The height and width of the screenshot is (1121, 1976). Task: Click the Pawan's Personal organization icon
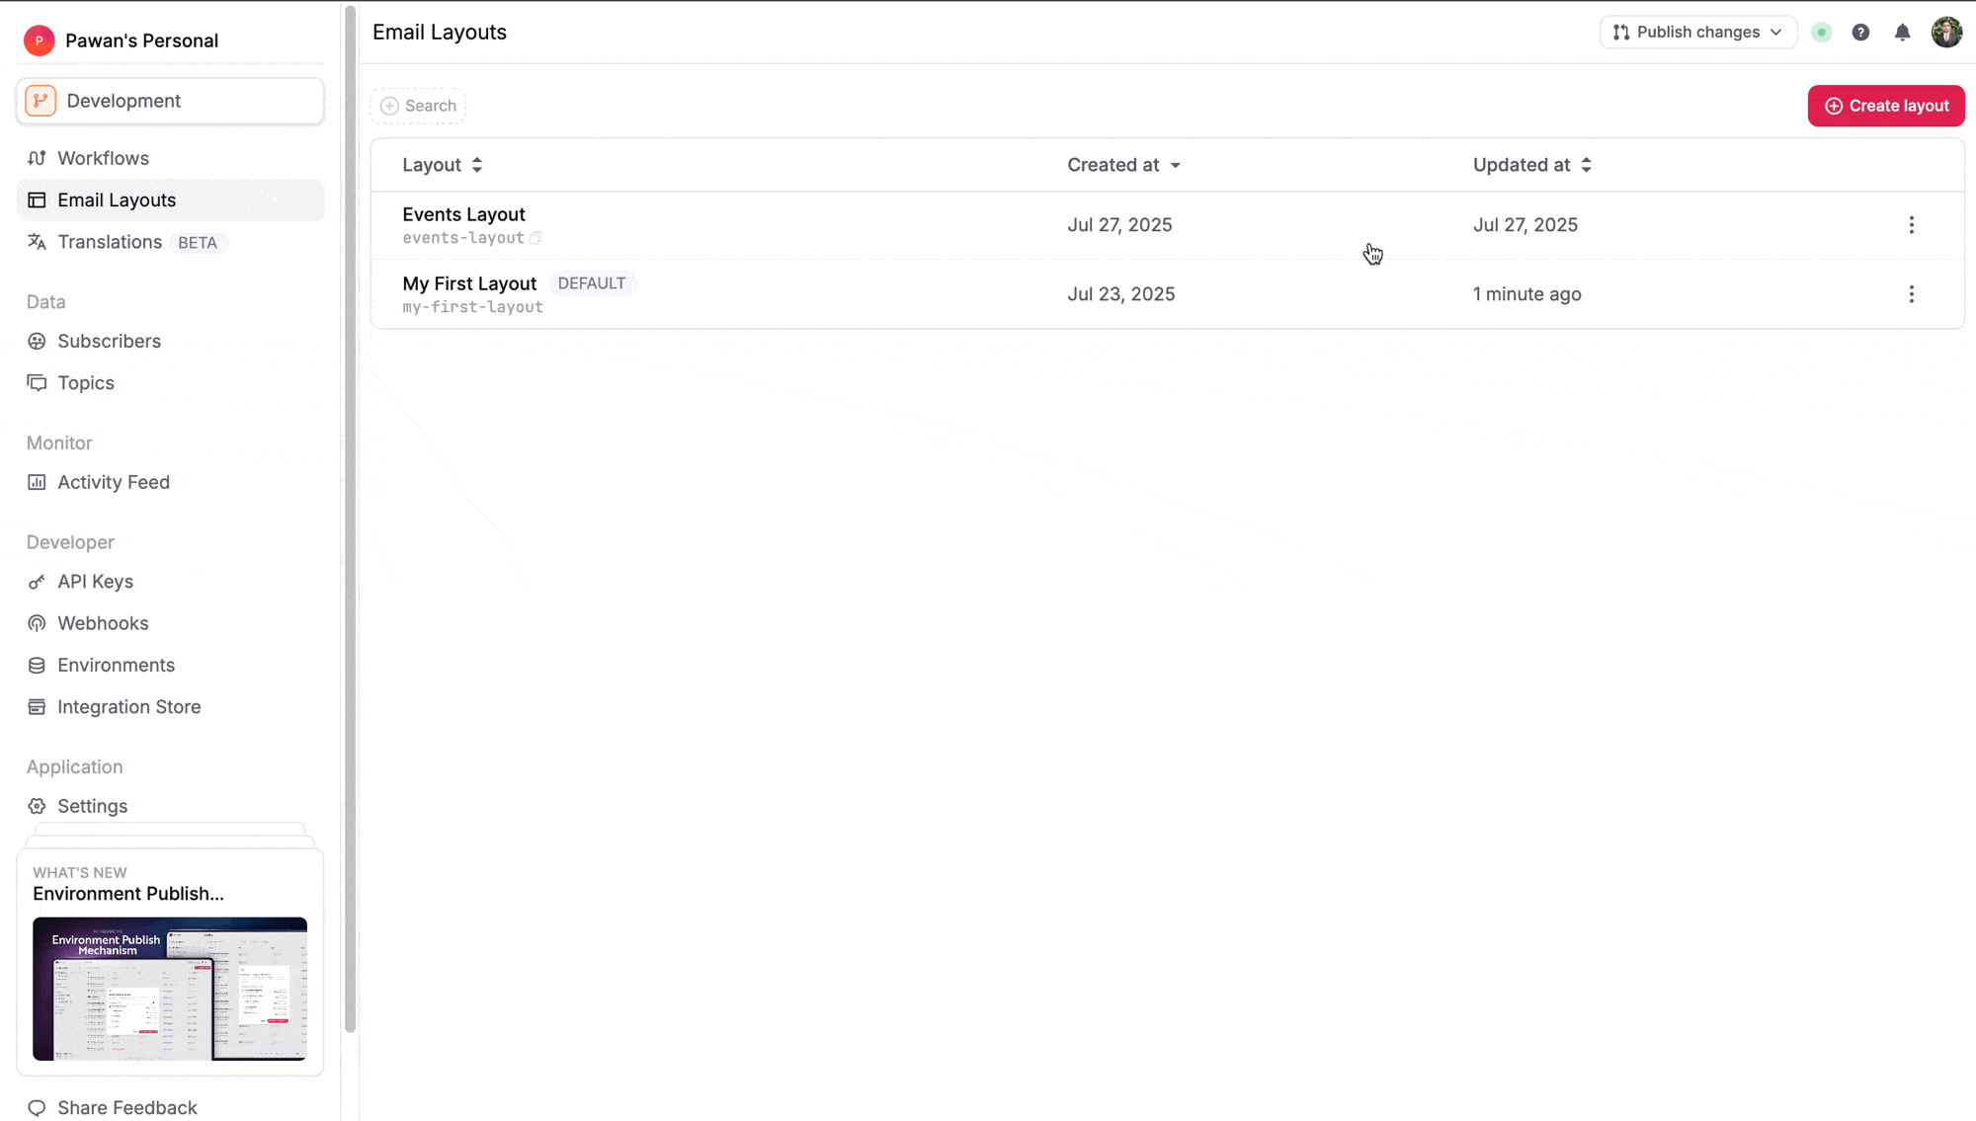(39, 40)
